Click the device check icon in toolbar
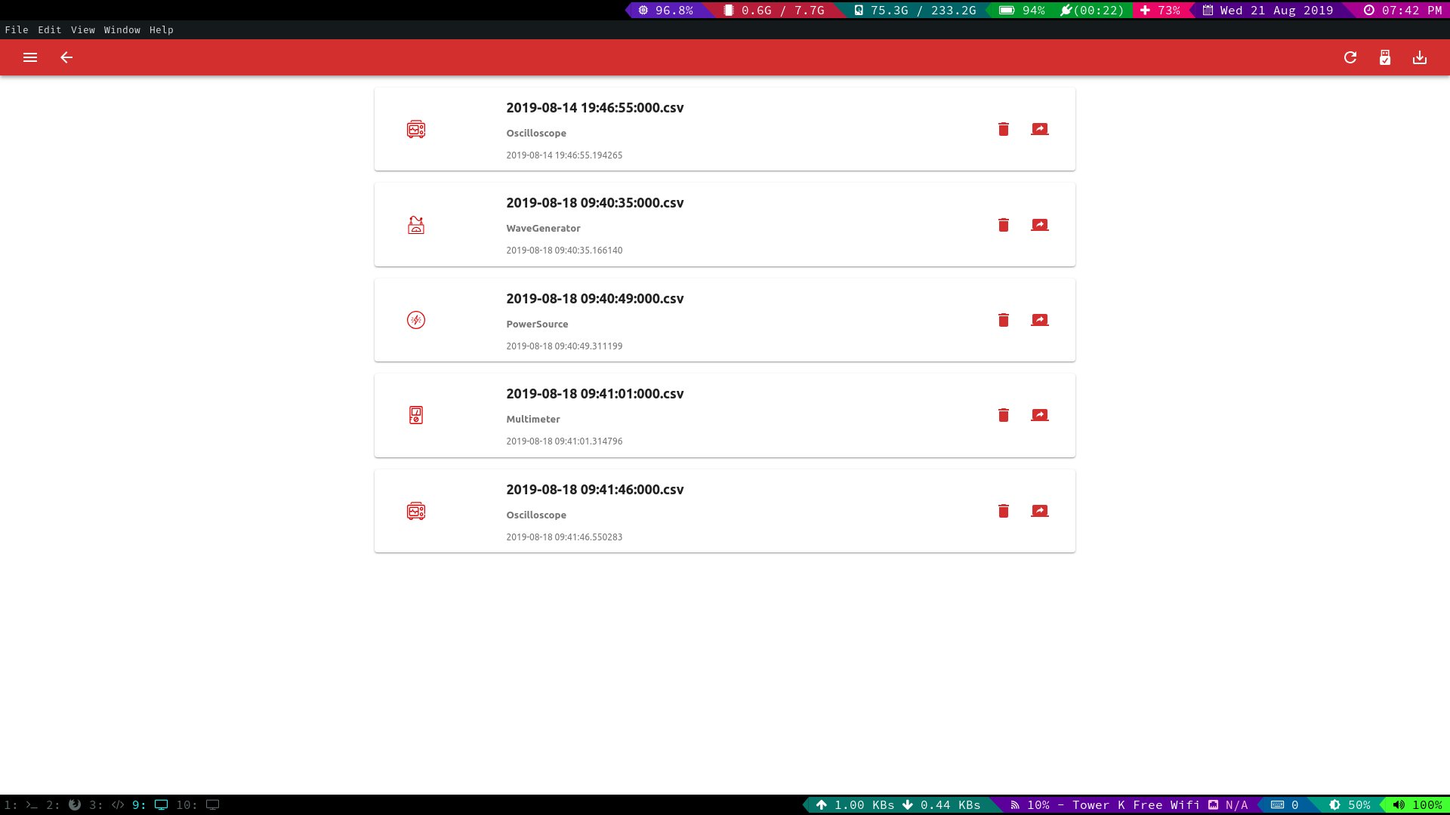Viewport: 1450px width, 815px height. [1385, 57]
